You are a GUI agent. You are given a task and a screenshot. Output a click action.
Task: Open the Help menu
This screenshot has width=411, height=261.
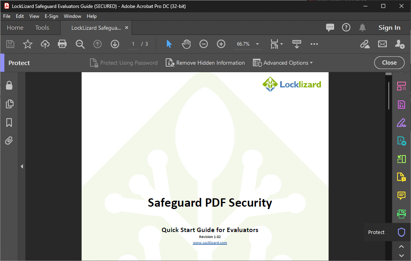point(92,16)
